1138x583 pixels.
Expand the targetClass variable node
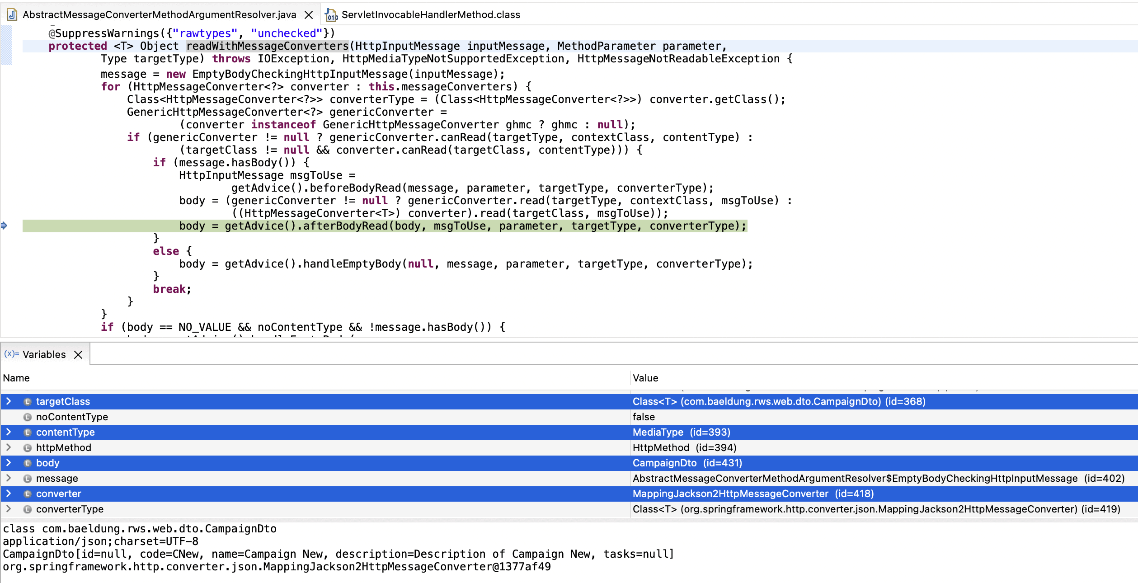point(9,401)
